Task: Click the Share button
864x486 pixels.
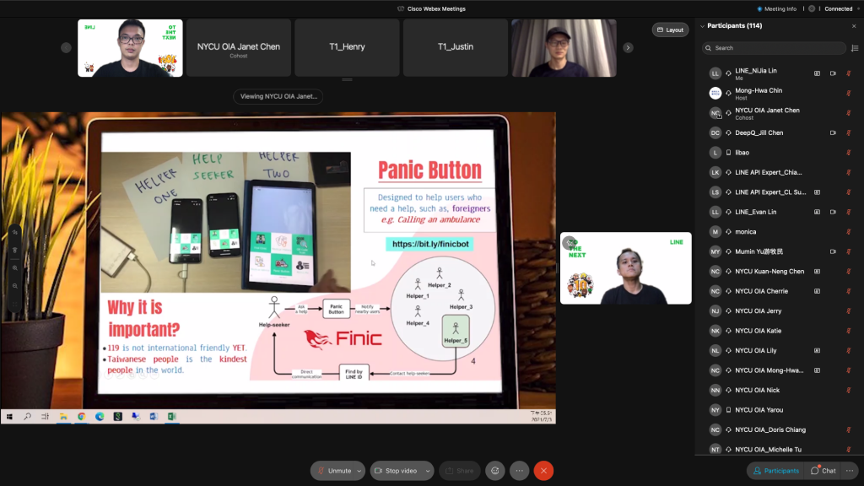Action: pos(460,471)
